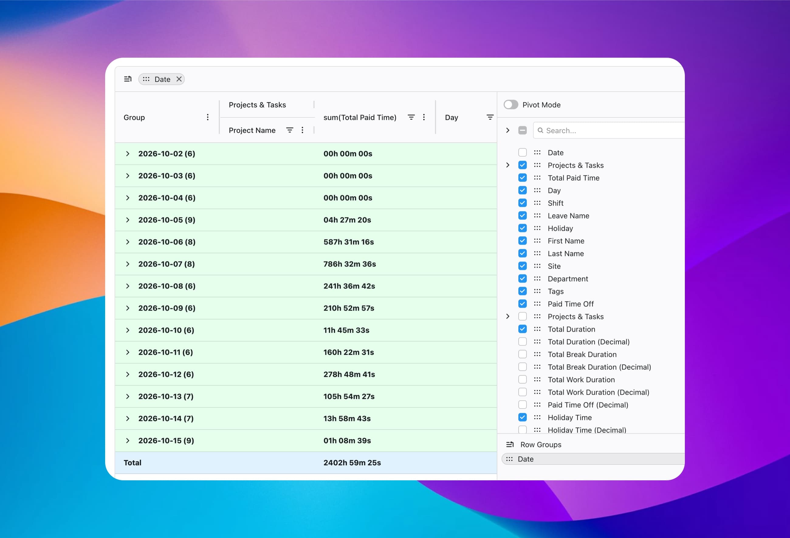Click drag handle beside Total Paid Time field
The image size is (790, 538).
(537, 178)
